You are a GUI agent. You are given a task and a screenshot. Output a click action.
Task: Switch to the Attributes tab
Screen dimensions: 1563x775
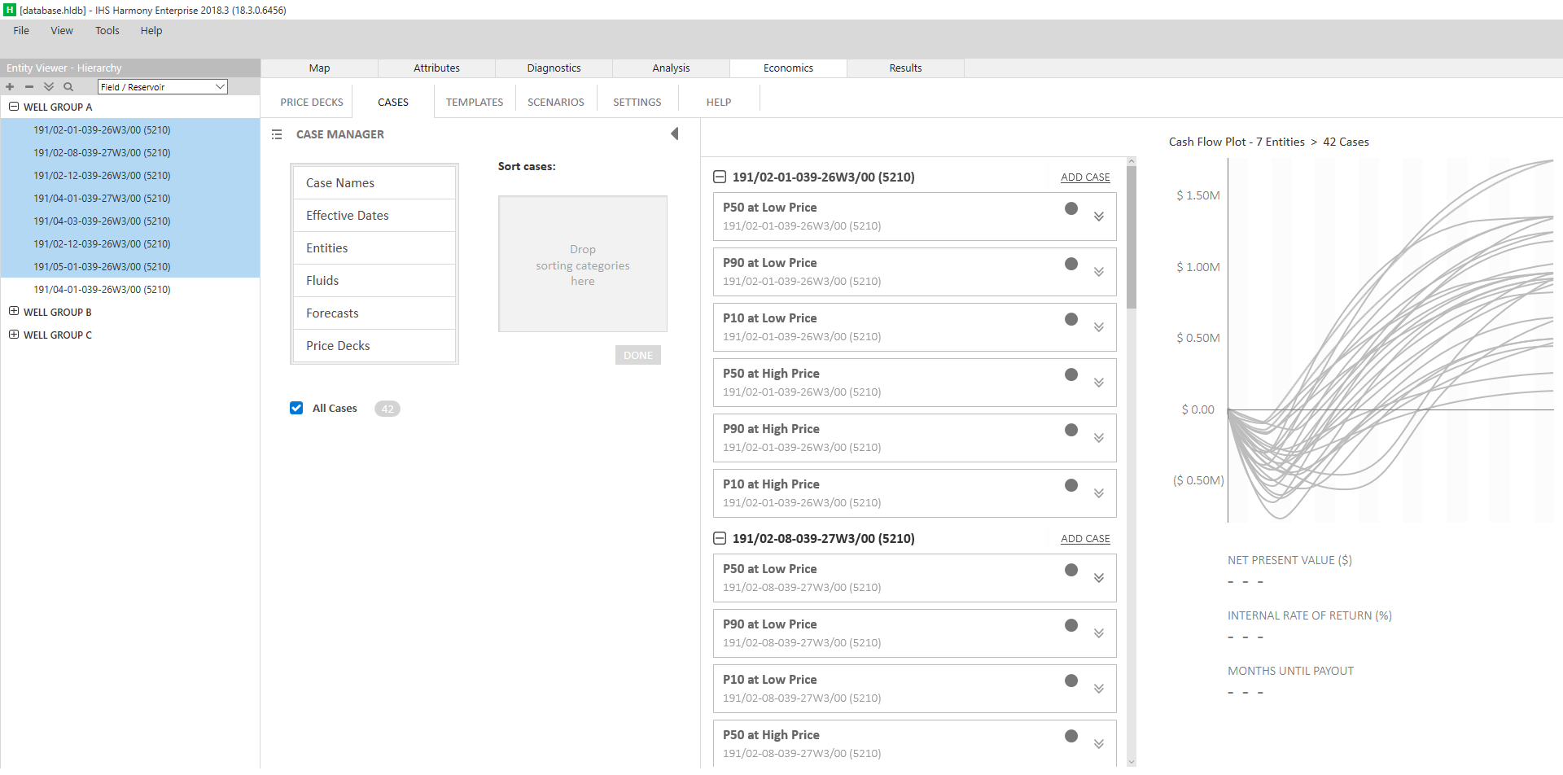click(436, 68)
